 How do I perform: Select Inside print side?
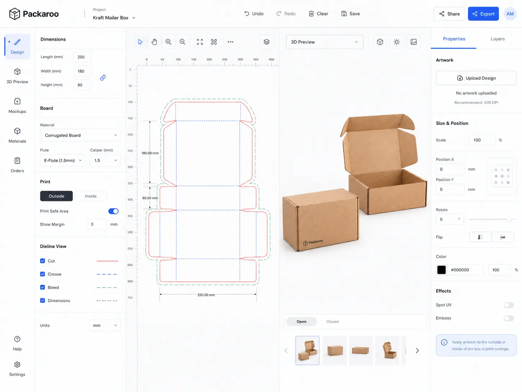click(x=90, y=196)
